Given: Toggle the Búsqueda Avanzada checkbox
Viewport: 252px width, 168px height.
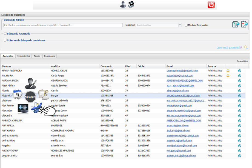Looking at the screenshot, I should [5, 33].
